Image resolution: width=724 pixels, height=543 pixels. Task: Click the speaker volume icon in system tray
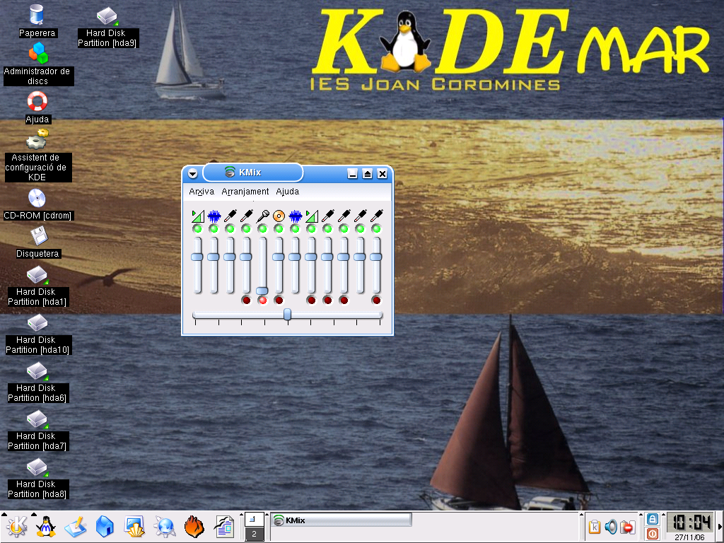[x=611, y=527]
